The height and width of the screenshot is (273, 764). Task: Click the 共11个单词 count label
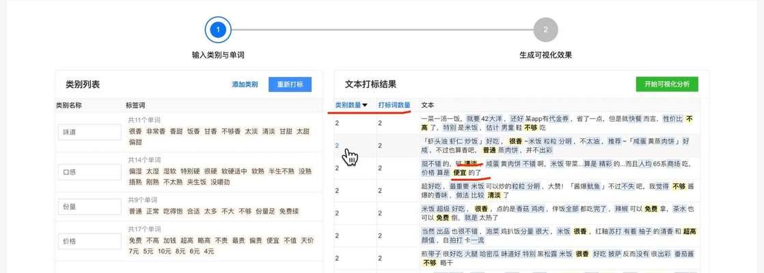coord(144,119)
